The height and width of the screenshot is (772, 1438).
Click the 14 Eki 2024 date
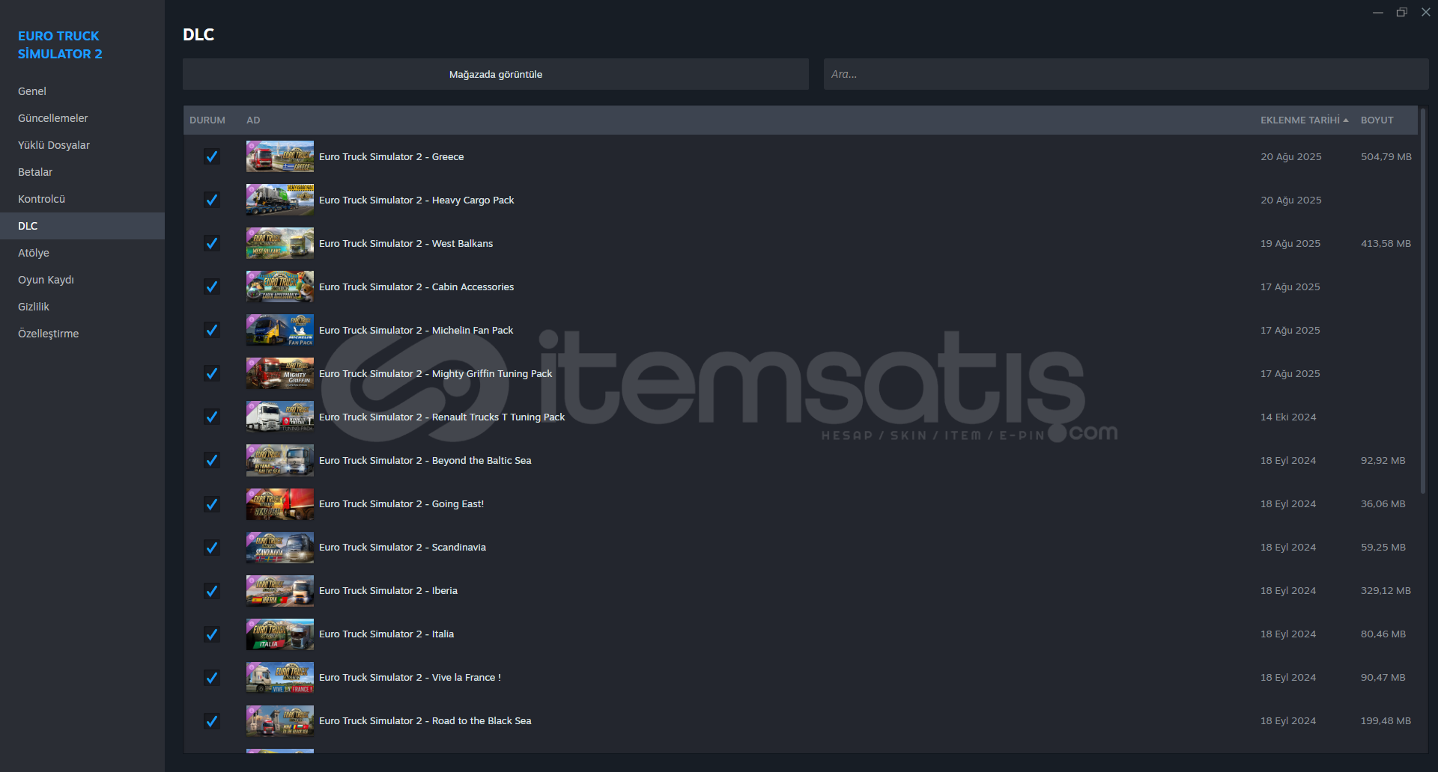(x=1288, y=417)
